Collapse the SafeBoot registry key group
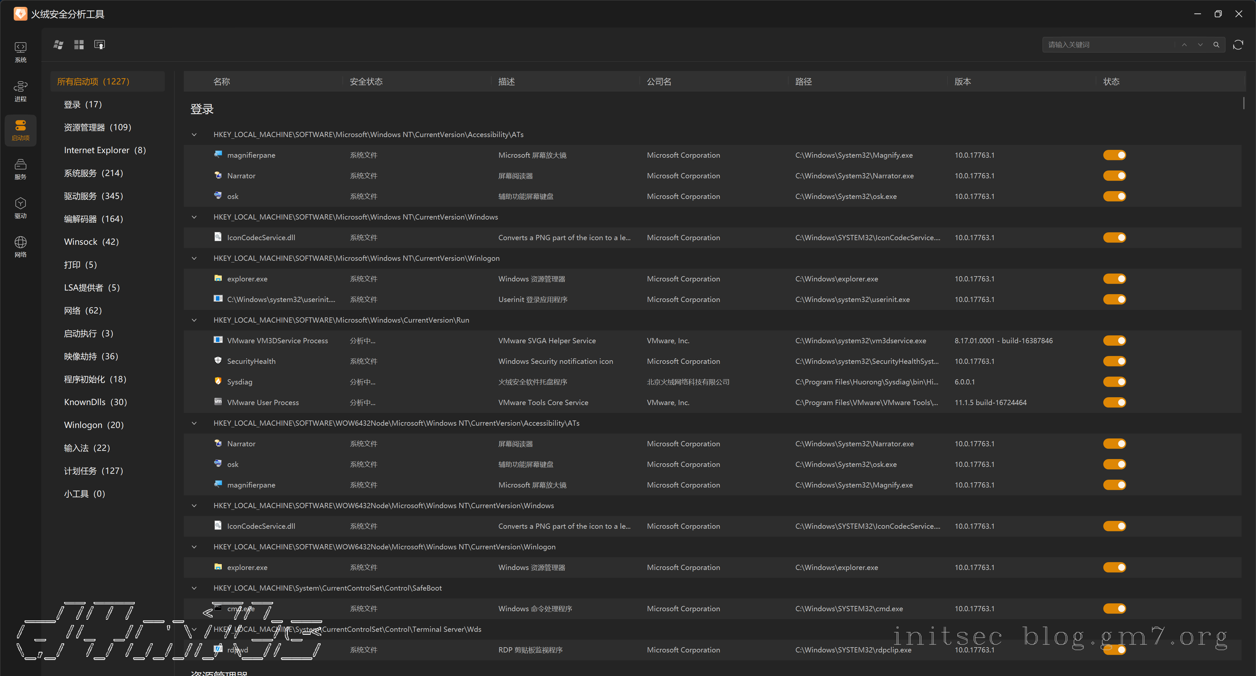 (194, 588)
